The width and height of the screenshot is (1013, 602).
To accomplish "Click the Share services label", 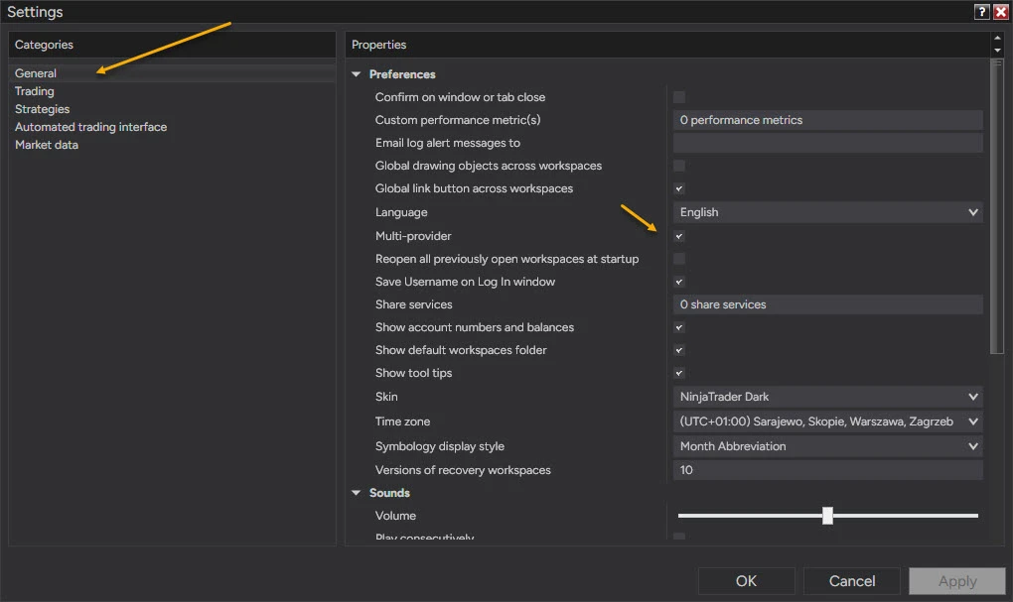I will click(413, 304).
